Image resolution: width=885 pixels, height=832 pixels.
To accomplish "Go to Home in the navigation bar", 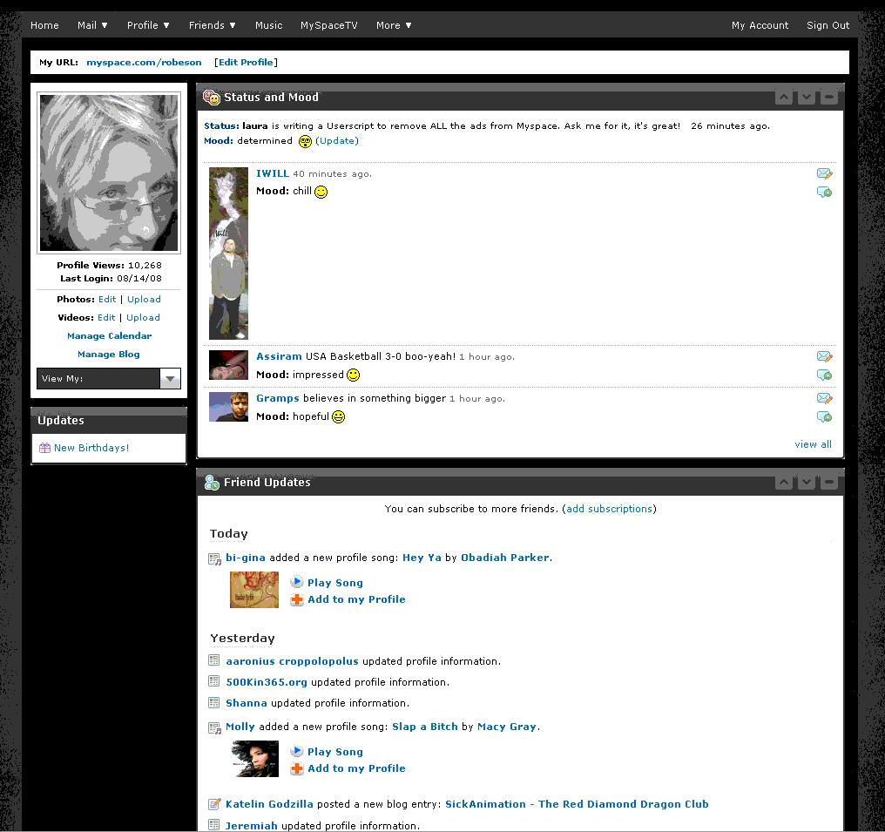I will click(x=44, y=25).
